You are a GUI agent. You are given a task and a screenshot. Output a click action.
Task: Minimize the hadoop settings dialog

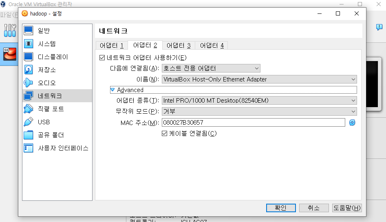(x=320, y=13)
